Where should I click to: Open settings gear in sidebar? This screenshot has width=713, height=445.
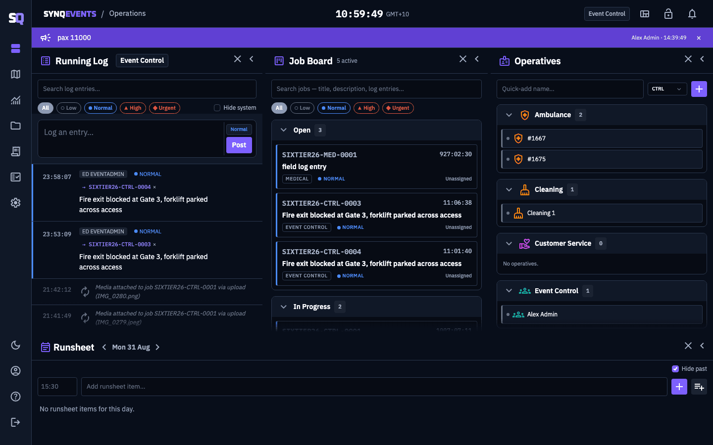click(x=15, y=203)
